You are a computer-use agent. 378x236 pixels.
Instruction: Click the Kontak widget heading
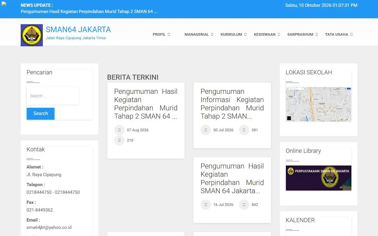[x=36, y=150]
